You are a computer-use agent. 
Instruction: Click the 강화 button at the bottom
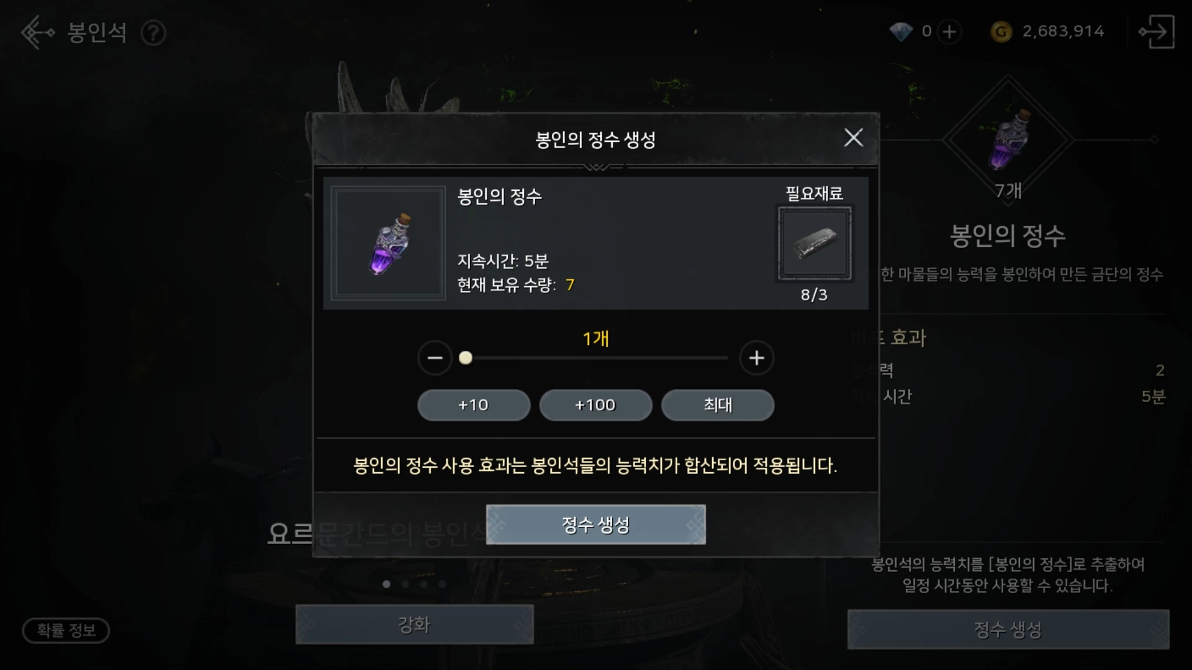[x=415, y=624]
